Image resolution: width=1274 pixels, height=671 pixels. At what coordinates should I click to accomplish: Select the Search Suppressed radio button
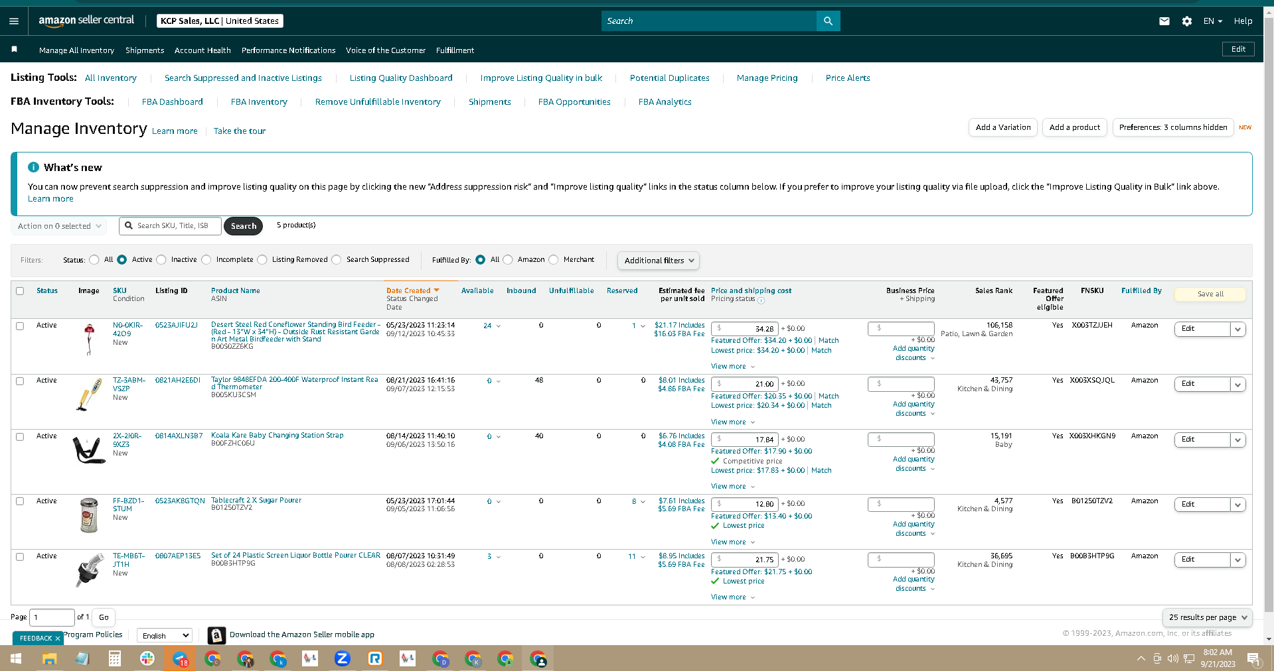(337, 260)
